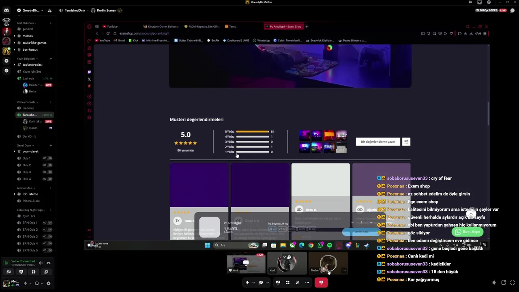The width and height of the screenshot is (519, 292).
Task: Click the add a server plus icon
Action: [x=6, y=61]
